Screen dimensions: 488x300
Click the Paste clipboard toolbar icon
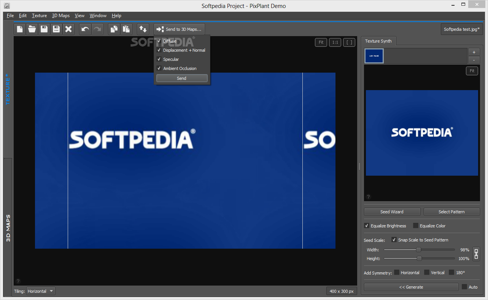coord(126,29)
